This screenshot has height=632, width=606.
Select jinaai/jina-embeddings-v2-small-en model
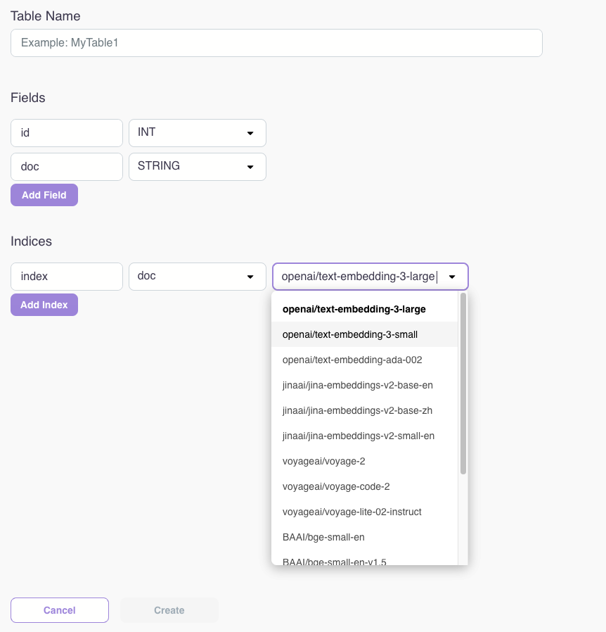359,436
